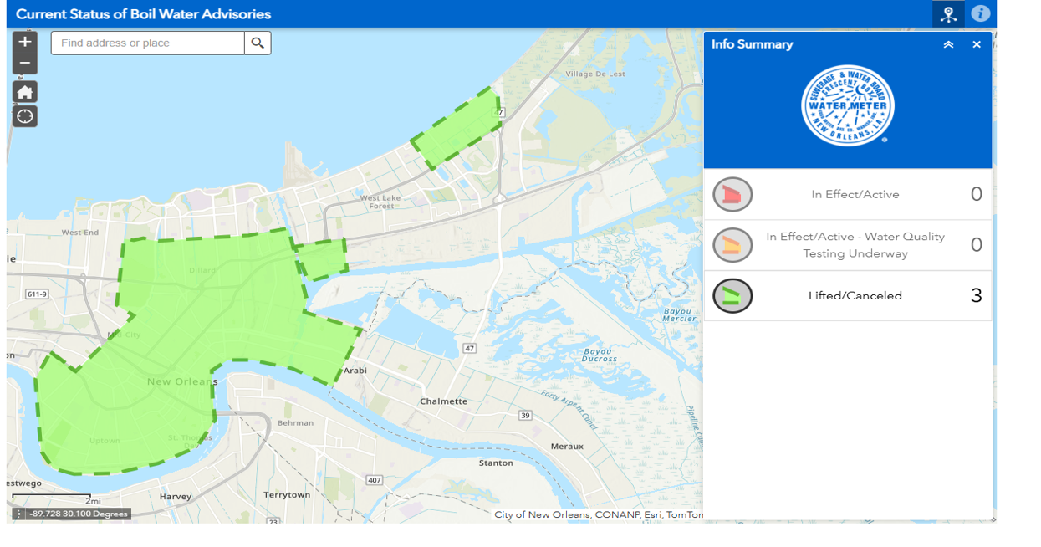Close the Info Summary panel

(x=976, y=44)
